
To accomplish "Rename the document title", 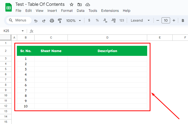I will 40,5.
